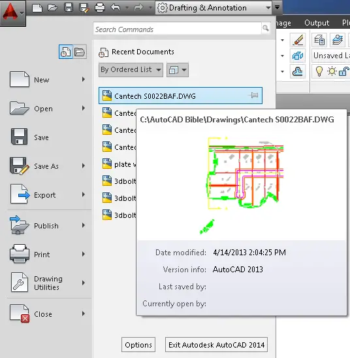Open the Drafting & Annotation workspace dropdown
Image resolution: width=350 pixels, height=358 pixels.
[x=214, y=8]
